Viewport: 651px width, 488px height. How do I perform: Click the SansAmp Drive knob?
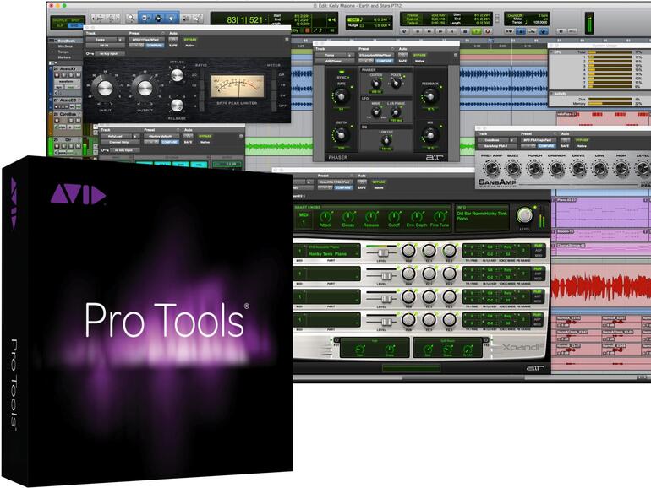pos(578,167)
